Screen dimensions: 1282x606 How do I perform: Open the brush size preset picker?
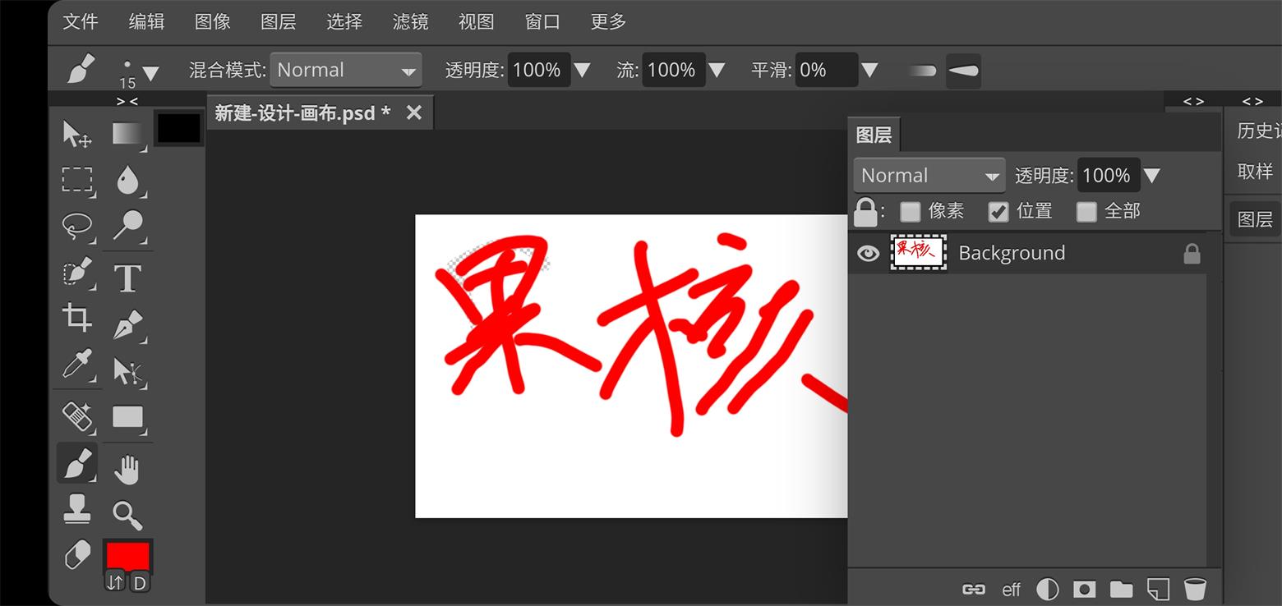click(x=138, y=72)
